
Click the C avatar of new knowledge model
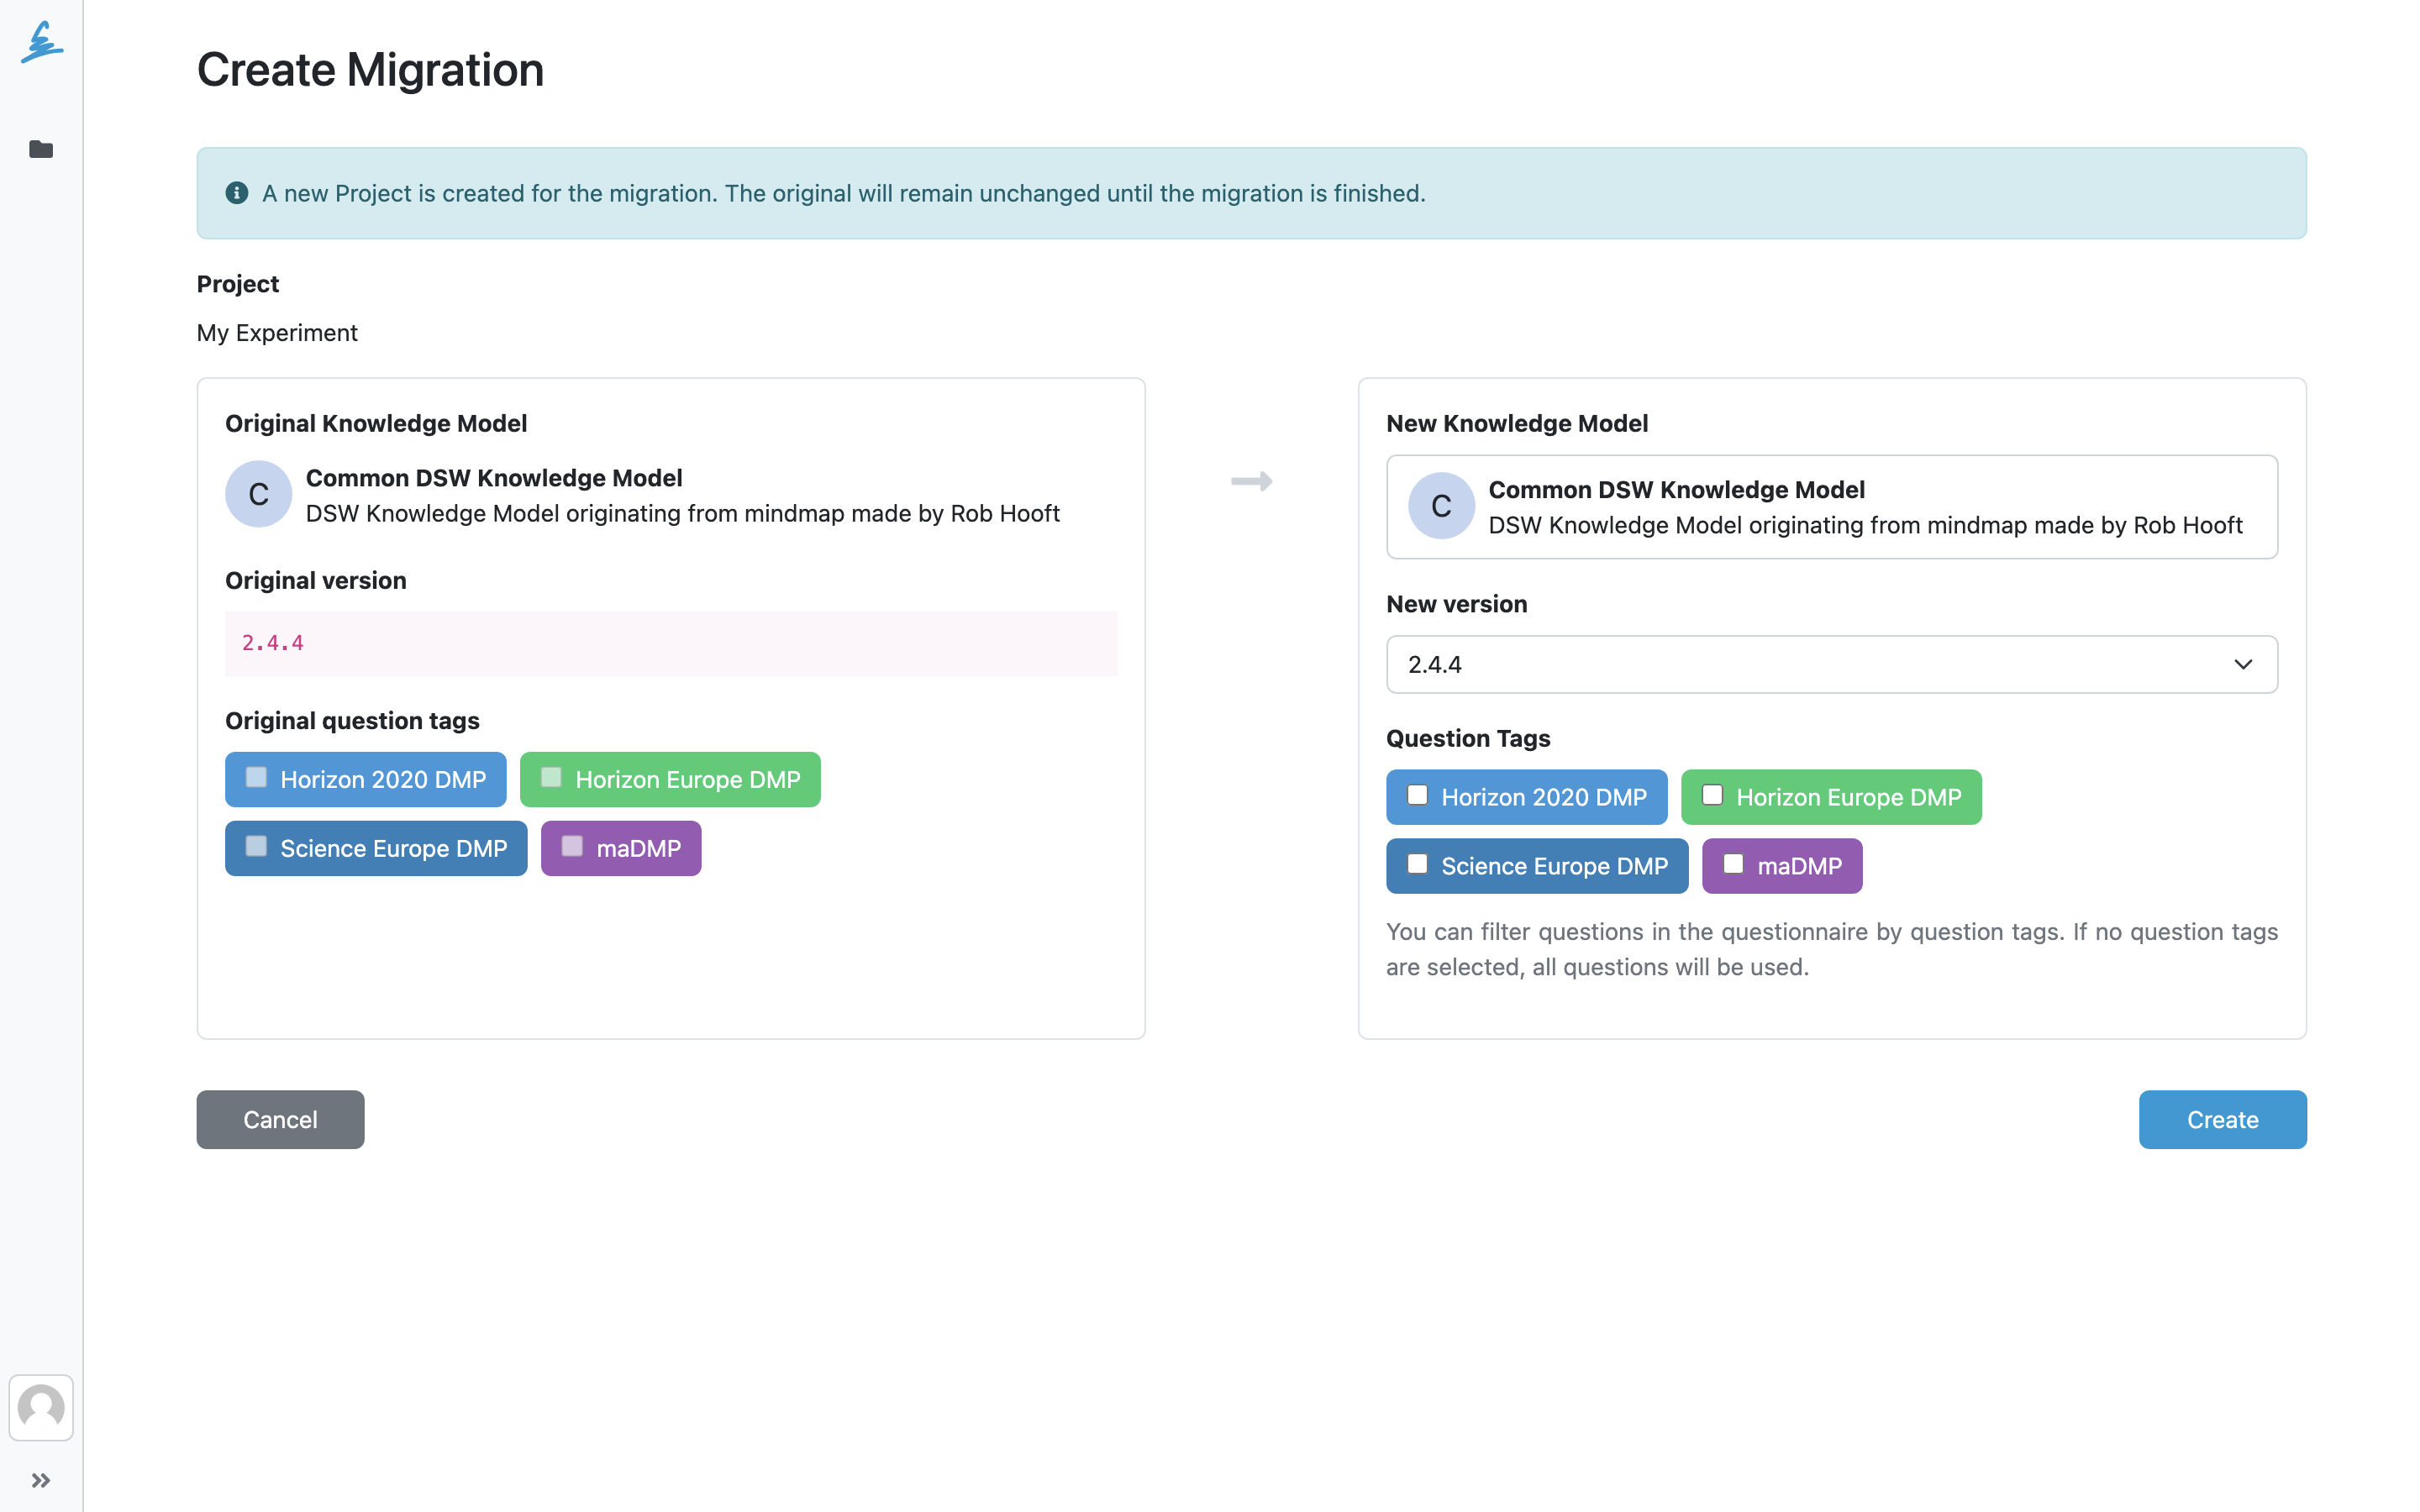tap(1441, 506)
